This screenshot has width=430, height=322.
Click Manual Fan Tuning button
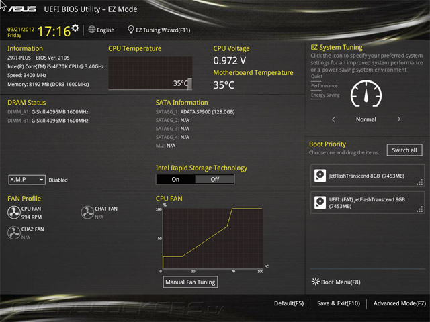(x=190, y=282)
